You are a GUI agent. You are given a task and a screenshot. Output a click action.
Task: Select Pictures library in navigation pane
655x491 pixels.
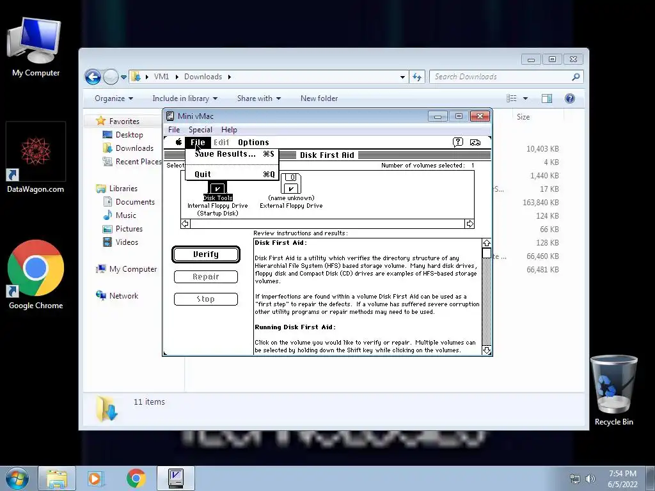[129, 229]
